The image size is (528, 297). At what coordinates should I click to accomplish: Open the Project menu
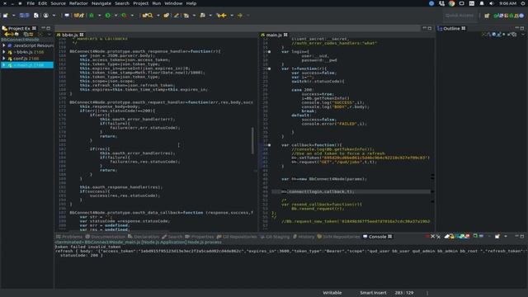(x=141, y=3)
